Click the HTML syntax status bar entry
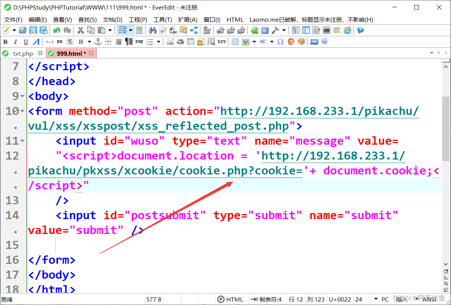Screen dimensions: 451x305 [x=231, y=300]
